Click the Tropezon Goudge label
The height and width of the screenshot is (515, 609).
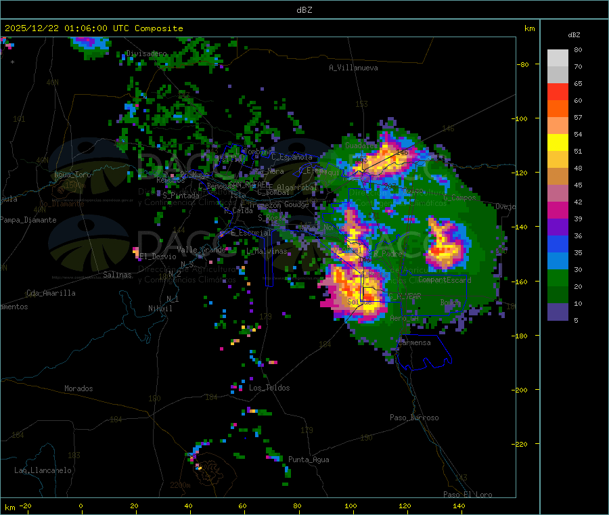[279, 205]
